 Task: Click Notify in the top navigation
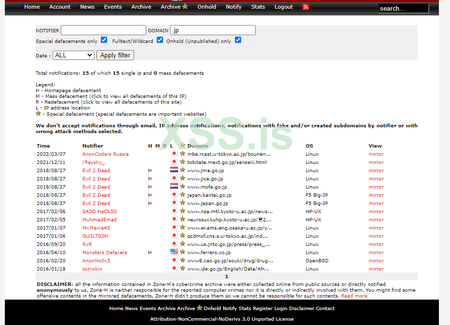[x=233, y=7]
